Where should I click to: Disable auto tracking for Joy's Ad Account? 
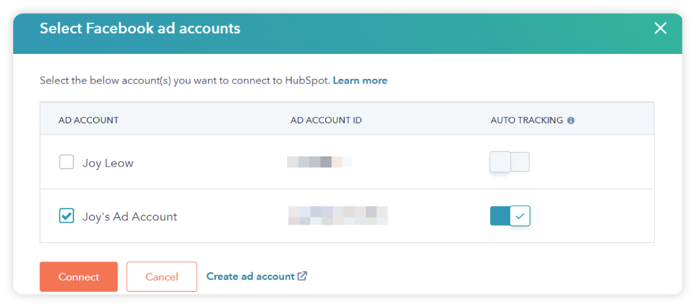point(510,216)
